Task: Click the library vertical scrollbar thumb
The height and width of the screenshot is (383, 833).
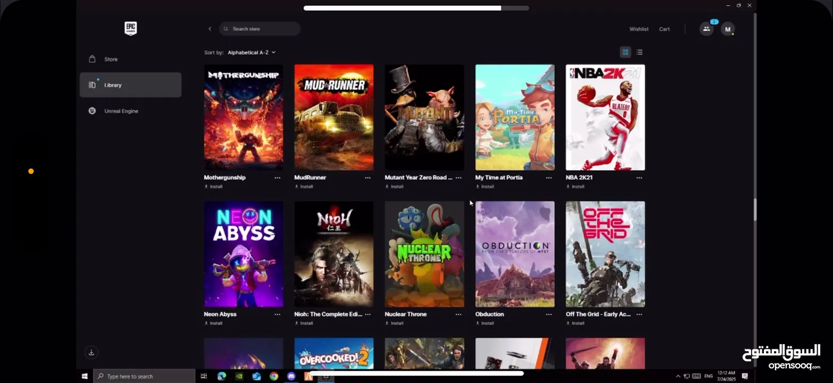Action: pyautogui.click(x=755, y=210)
